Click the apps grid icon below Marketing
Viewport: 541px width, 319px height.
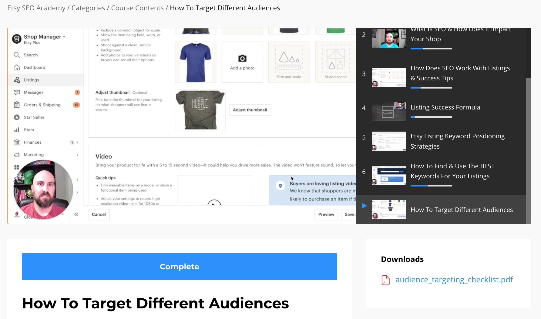click(x=17, y=167)
